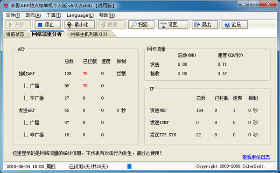Viewport: 280px width, 173px height.
Task: Open the Language(L) menu
Action: coord(80,15)
